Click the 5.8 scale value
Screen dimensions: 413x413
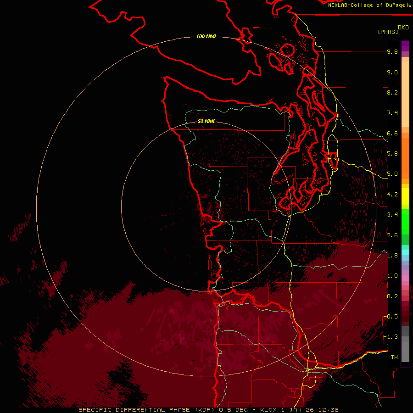tap(392, 153)
